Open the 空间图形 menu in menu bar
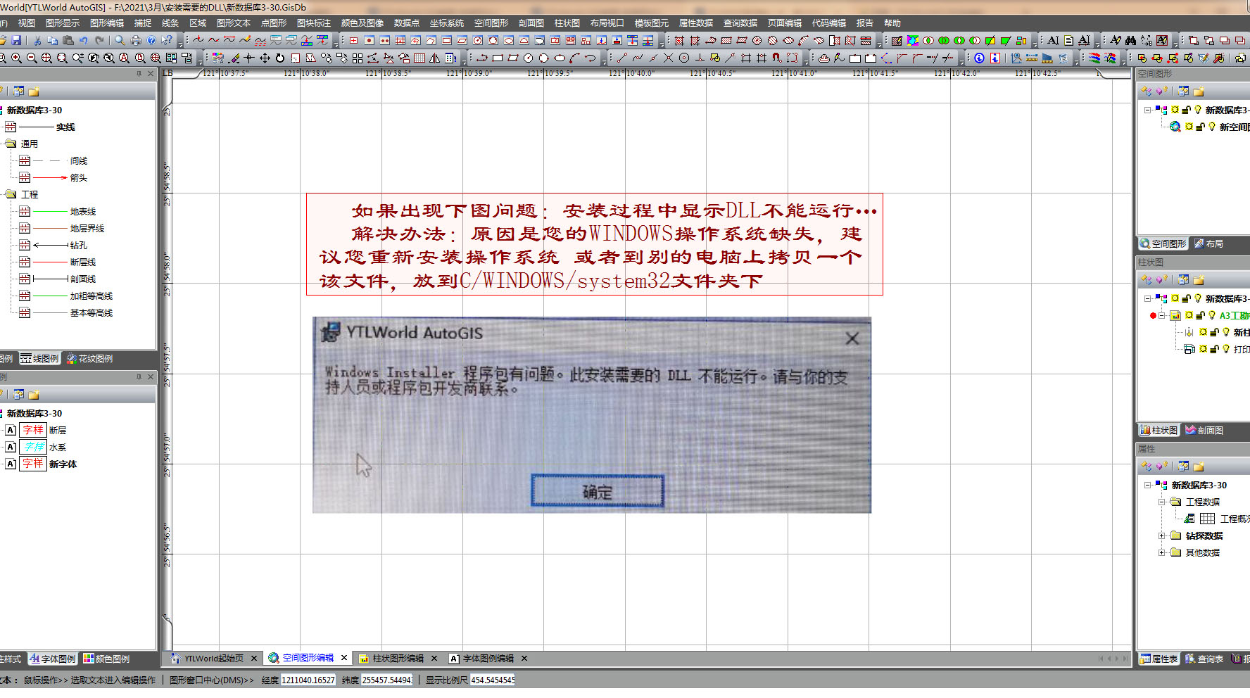 coord(491,23)
